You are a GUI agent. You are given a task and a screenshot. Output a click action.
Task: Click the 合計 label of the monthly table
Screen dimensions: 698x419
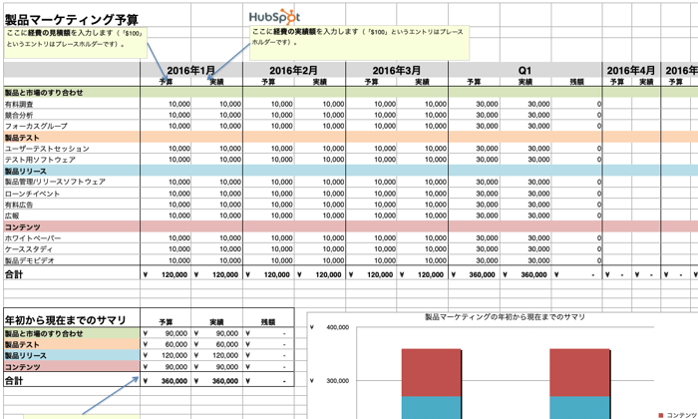click(14, 274)
